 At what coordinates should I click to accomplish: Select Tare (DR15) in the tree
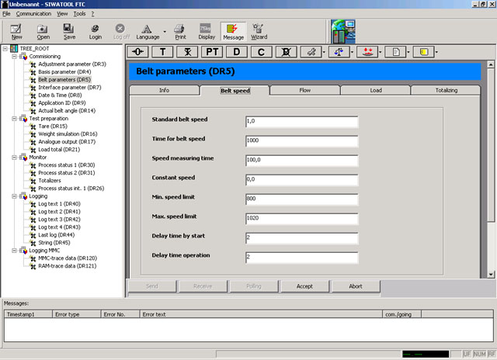click(53, 126)
